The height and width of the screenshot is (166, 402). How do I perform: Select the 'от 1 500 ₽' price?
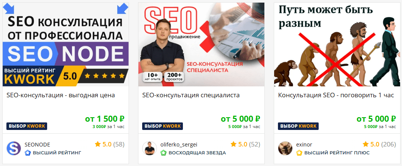[104, 119]
